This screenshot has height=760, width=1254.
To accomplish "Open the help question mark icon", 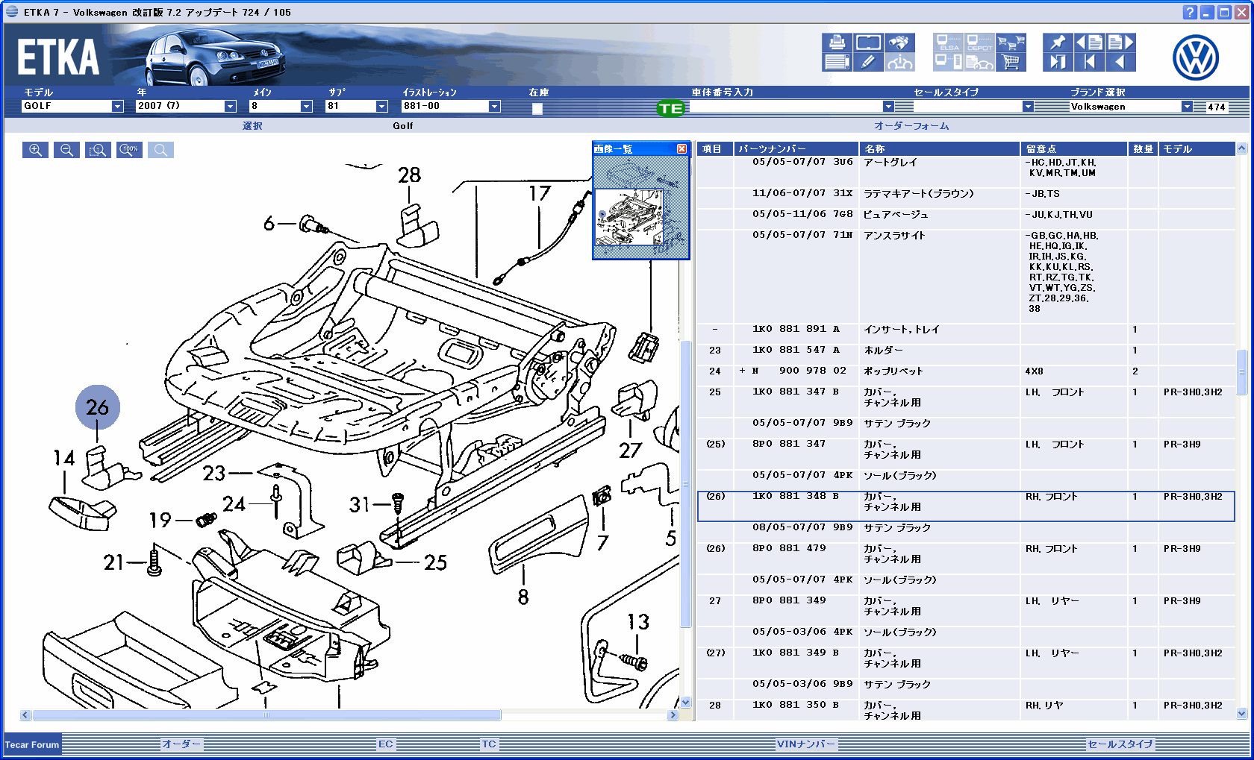I will (x=1190, y=12).
